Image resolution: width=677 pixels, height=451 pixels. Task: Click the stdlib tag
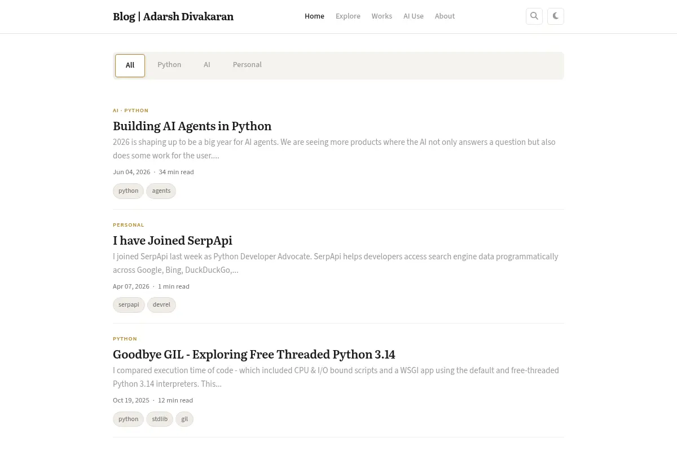pos(160,419)
